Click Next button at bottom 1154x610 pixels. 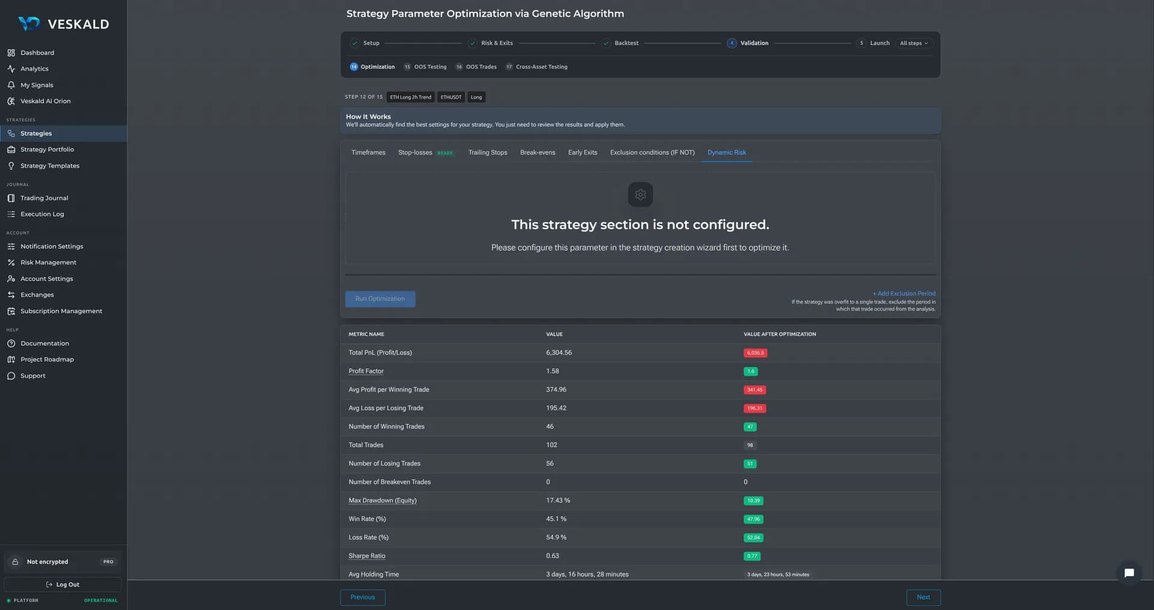pyautogui.click(x=923, y=597)
